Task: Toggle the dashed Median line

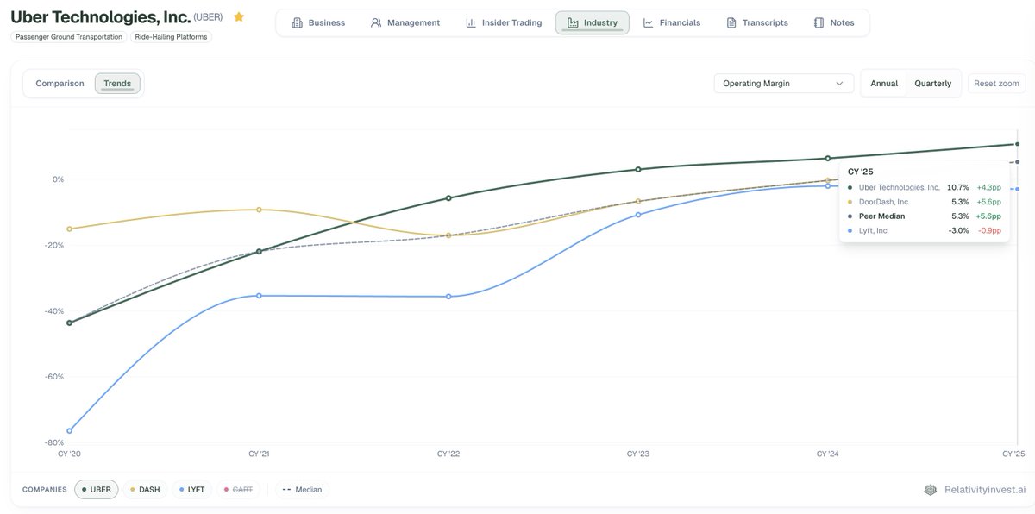Action: [302, 489]
